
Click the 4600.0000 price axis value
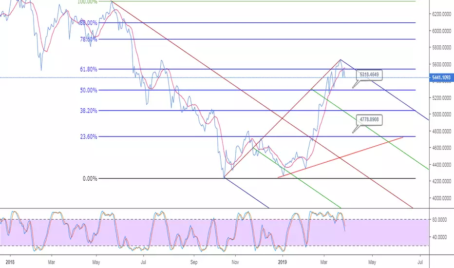(441, 148)
